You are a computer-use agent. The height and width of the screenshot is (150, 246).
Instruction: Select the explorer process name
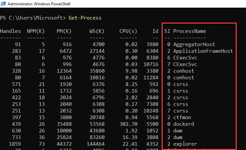pos(185,144)
